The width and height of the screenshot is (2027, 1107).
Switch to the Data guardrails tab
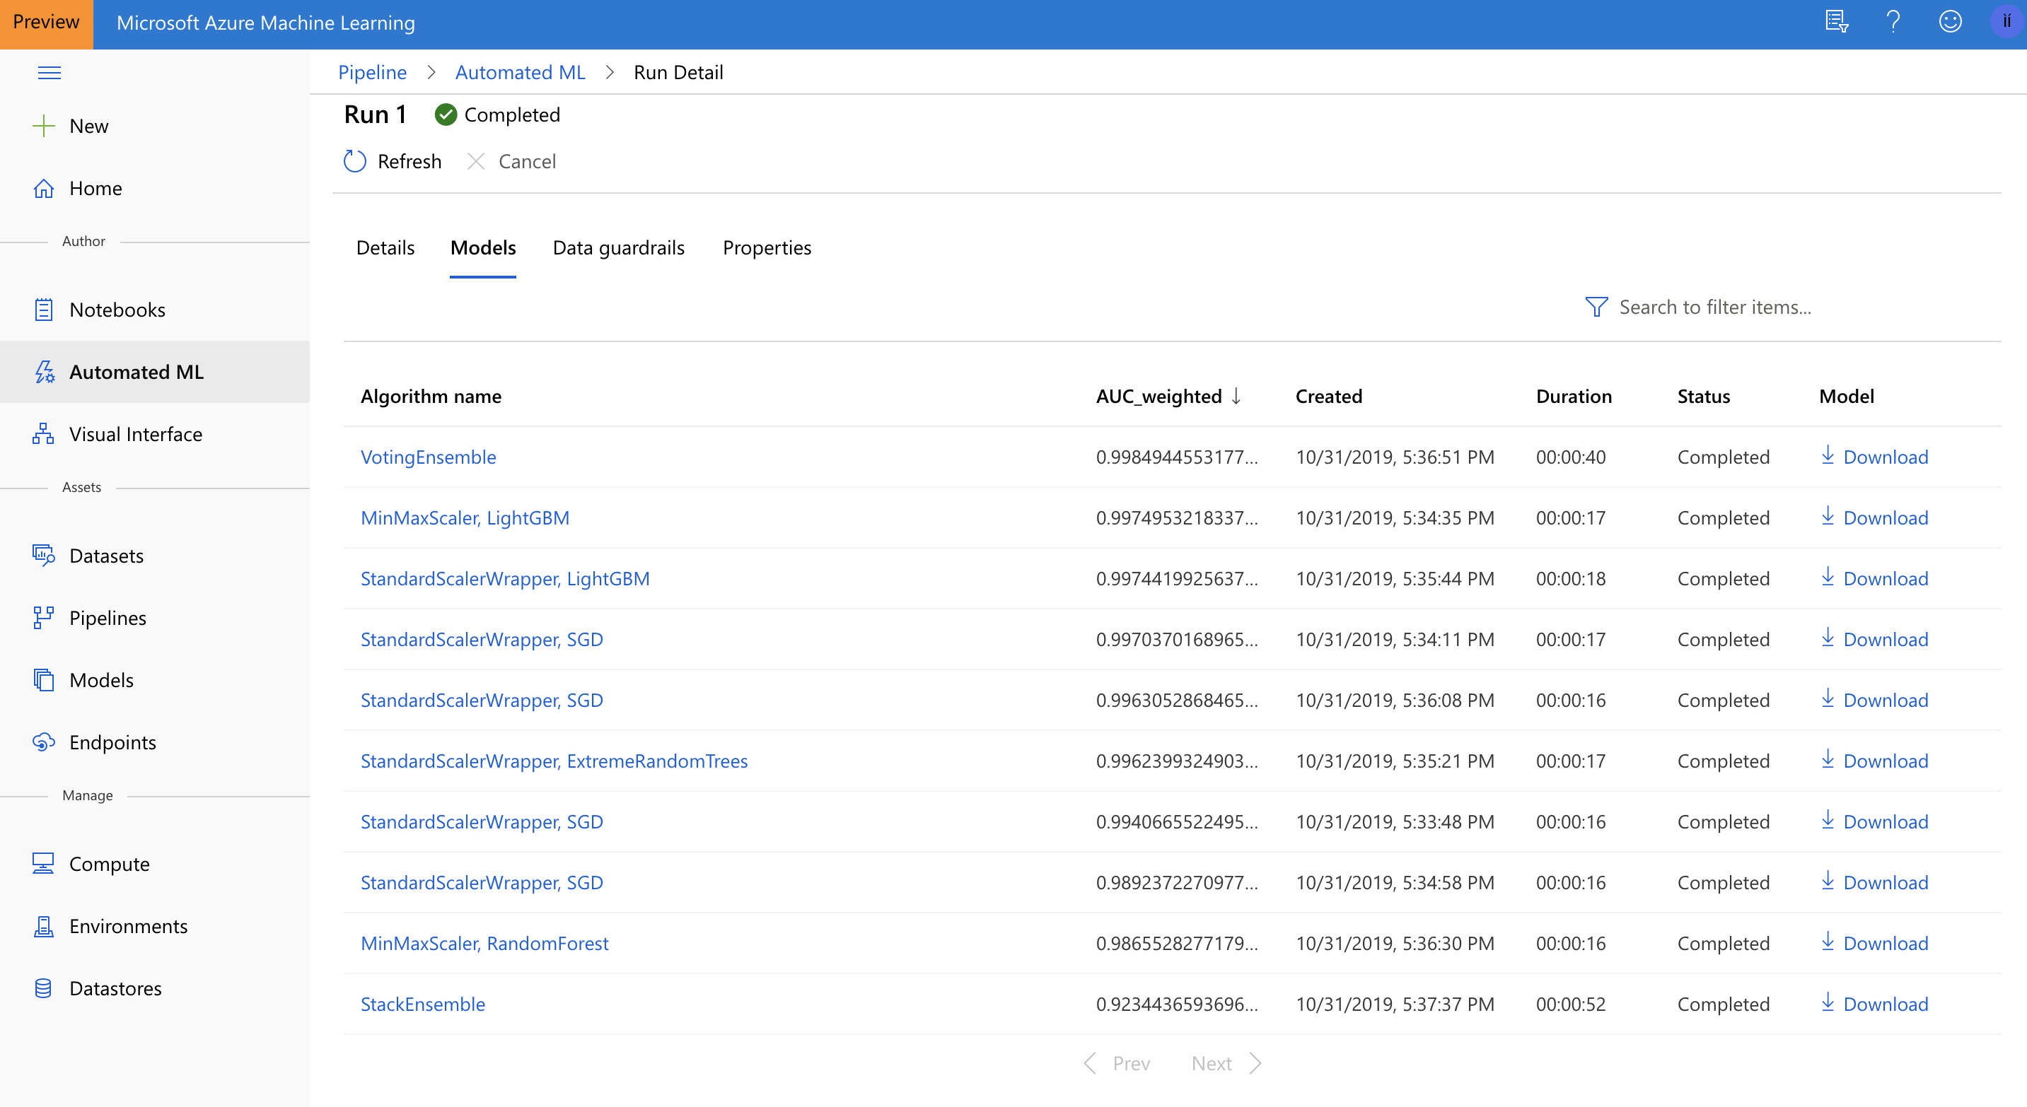[618, 247]
